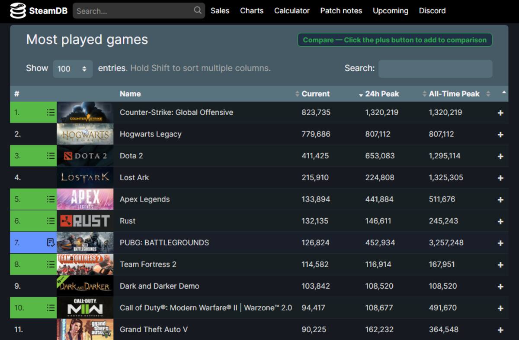Open Patch notes page

(341, 11)
